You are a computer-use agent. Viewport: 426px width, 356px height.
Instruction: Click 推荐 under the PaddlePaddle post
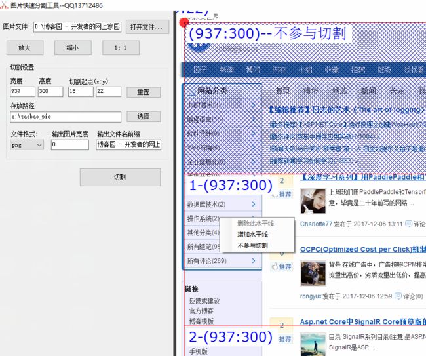tap(282, 195)
